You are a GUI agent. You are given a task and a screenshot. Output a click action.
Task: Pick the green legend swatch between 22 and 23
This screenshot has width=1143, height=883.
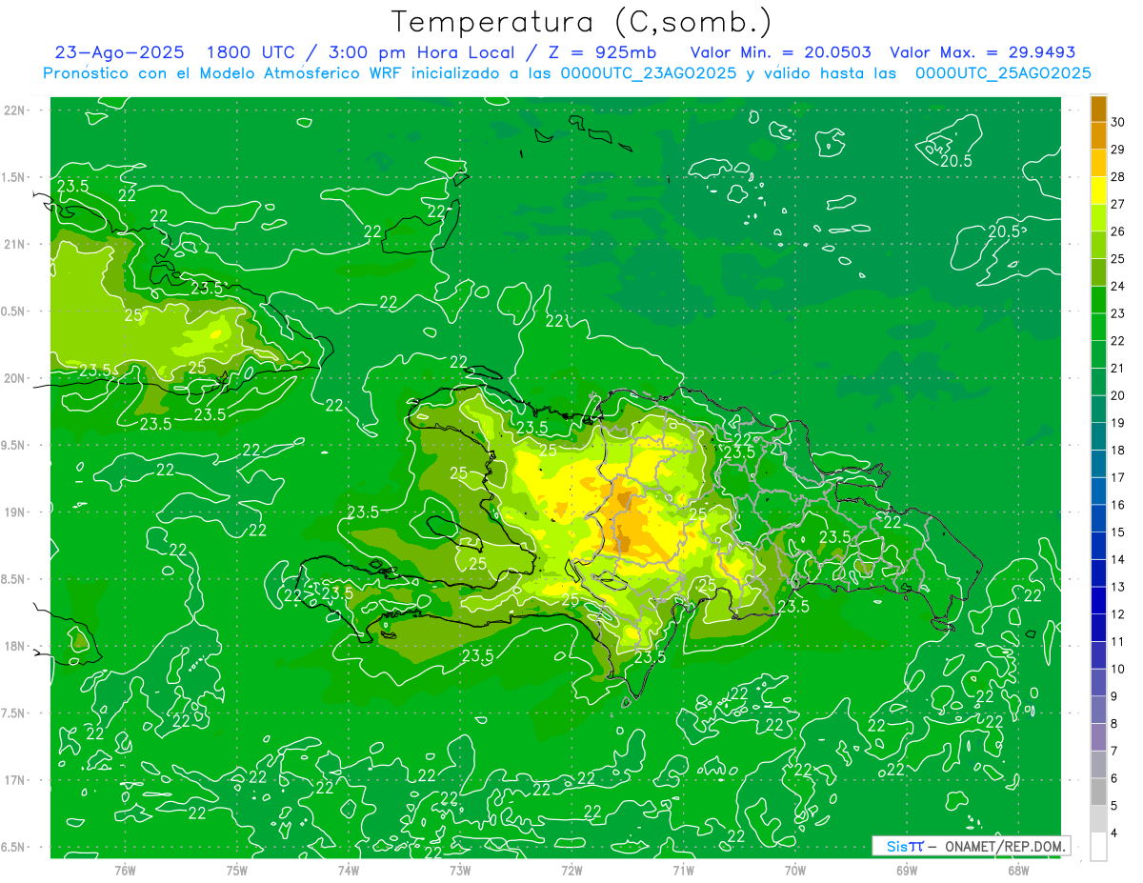[x=1098, y=327]
